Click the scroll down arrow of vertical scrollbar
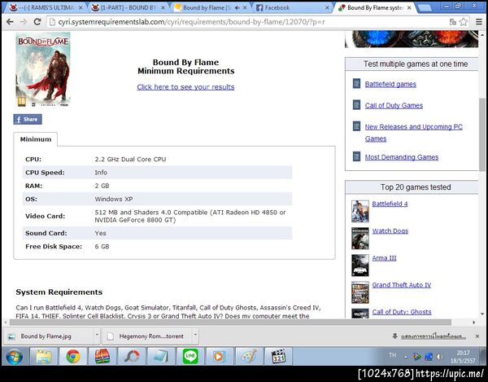The width and height of the screenshot is (488, 382). [482, 314]
